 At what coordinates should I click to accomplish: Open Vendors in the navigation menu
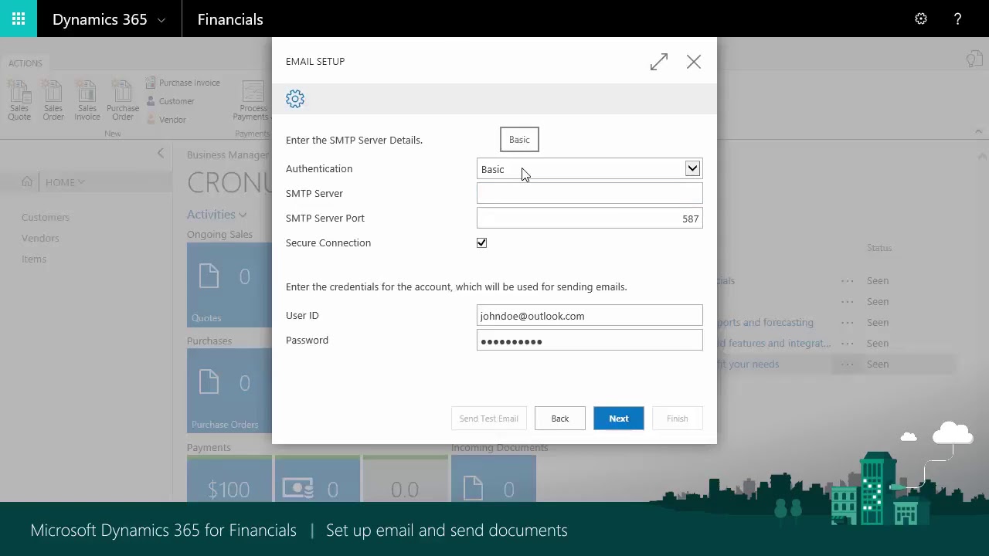[x=40, y=239]
